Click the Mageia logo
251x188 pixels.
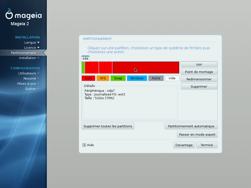pyautogui.click(x=24, y=14)
